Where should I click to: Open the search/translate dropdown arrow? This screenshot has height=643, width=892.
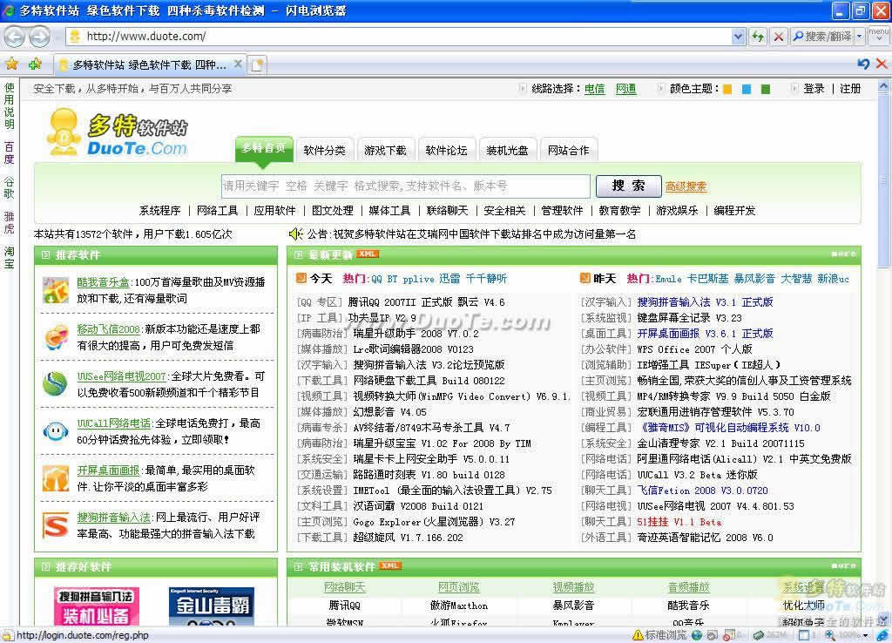coord(859,37)
